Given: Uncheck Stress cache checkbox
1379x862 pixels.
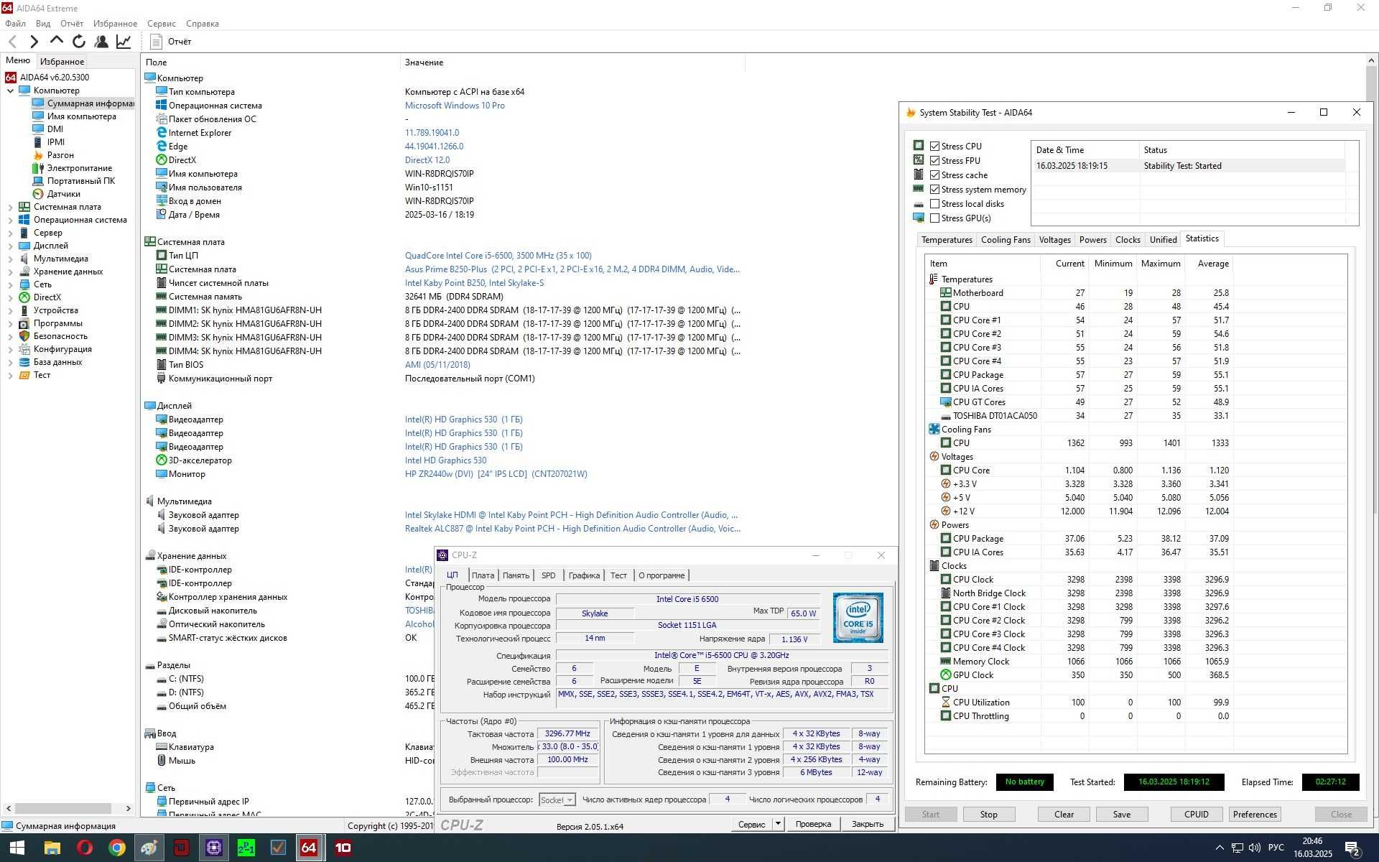Looking at the screenshot, I should pos(934,175).
